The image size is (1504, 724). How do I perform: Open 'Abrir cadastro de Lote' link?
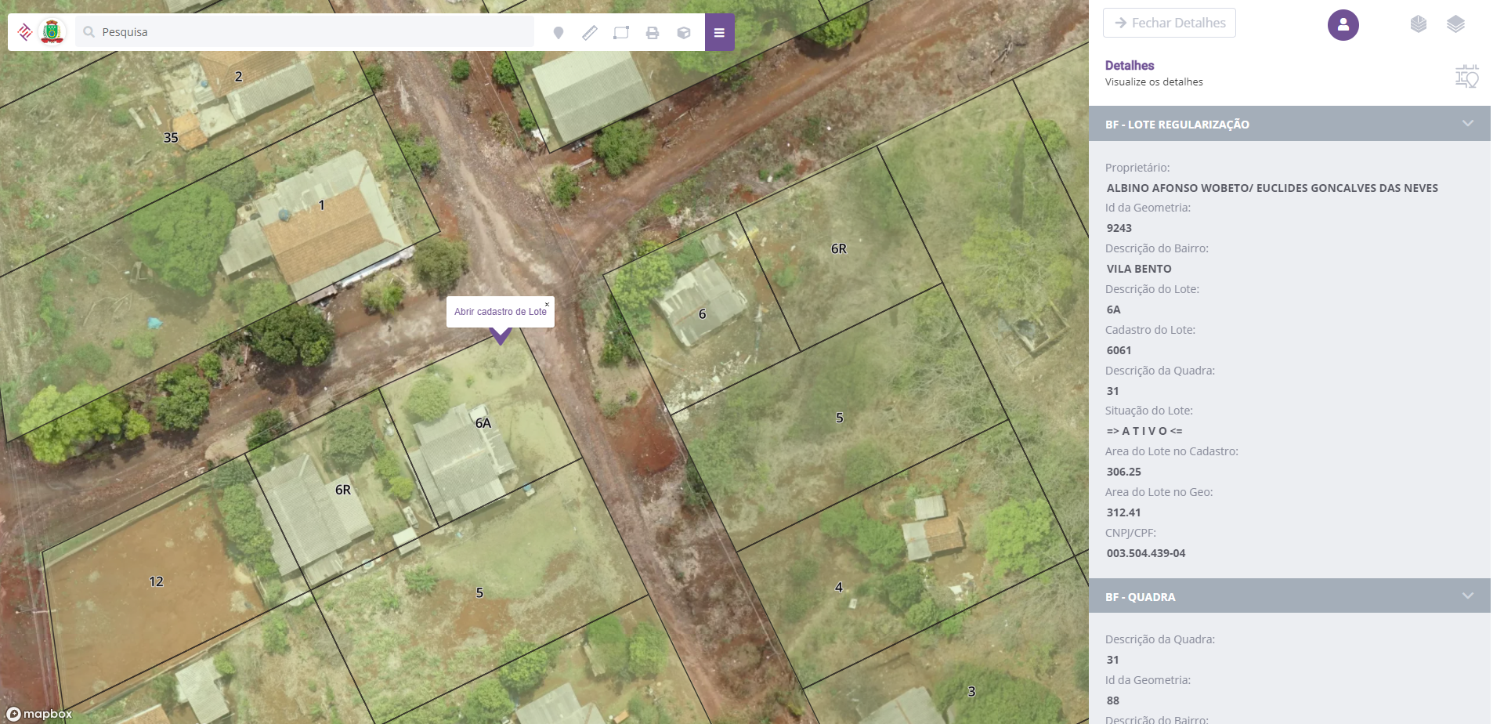point(501,312)
